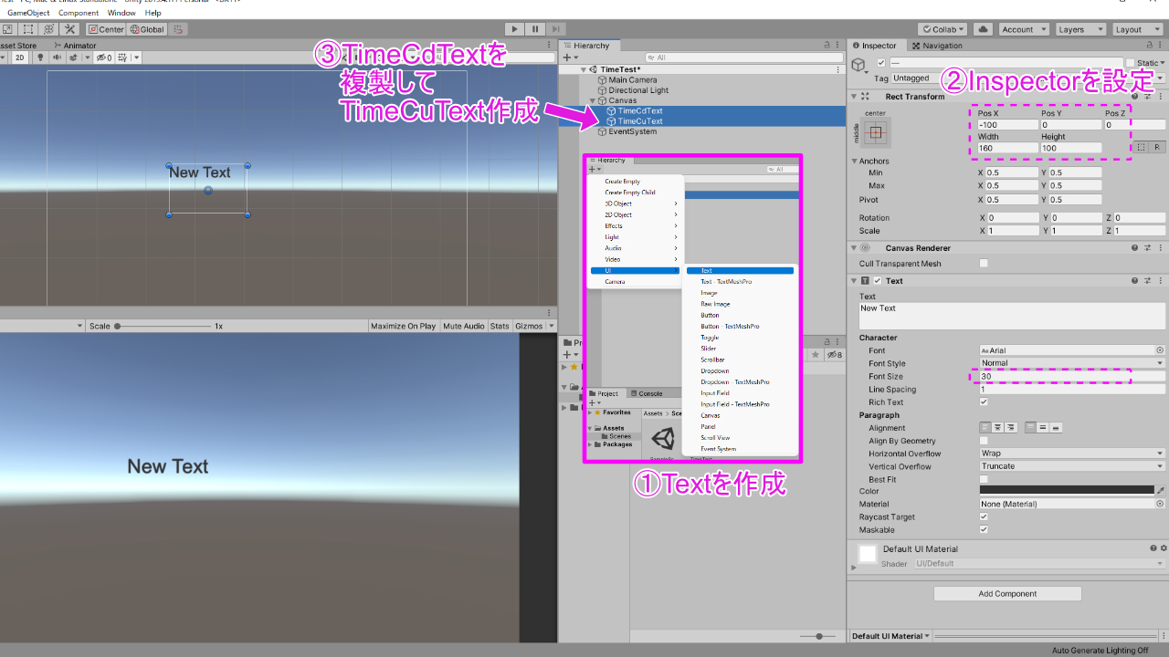Click the Add Component button
Image resolution: width=1169 pixels, height=657 pixels.
click(x=1007, y=594)
